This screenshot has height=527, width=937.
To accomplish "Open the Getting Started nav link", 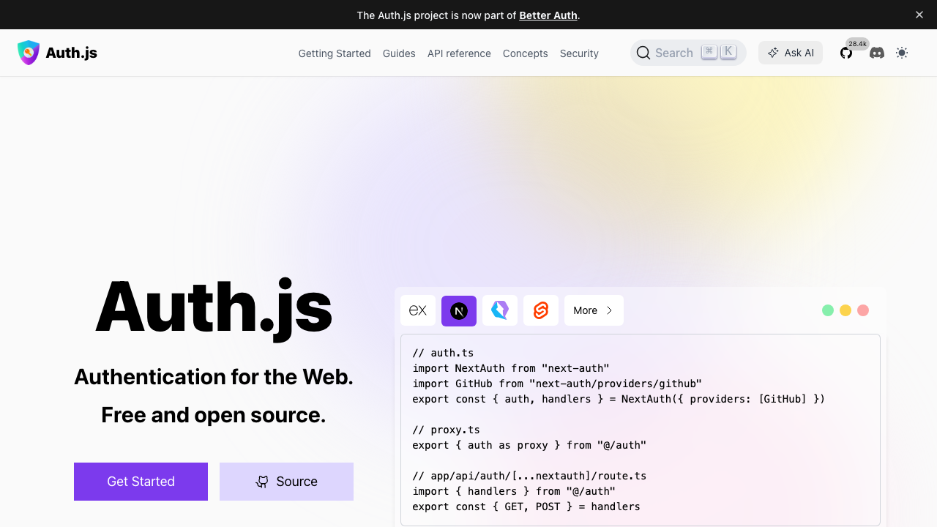I will pyautogui.click(x=335, y=53).
